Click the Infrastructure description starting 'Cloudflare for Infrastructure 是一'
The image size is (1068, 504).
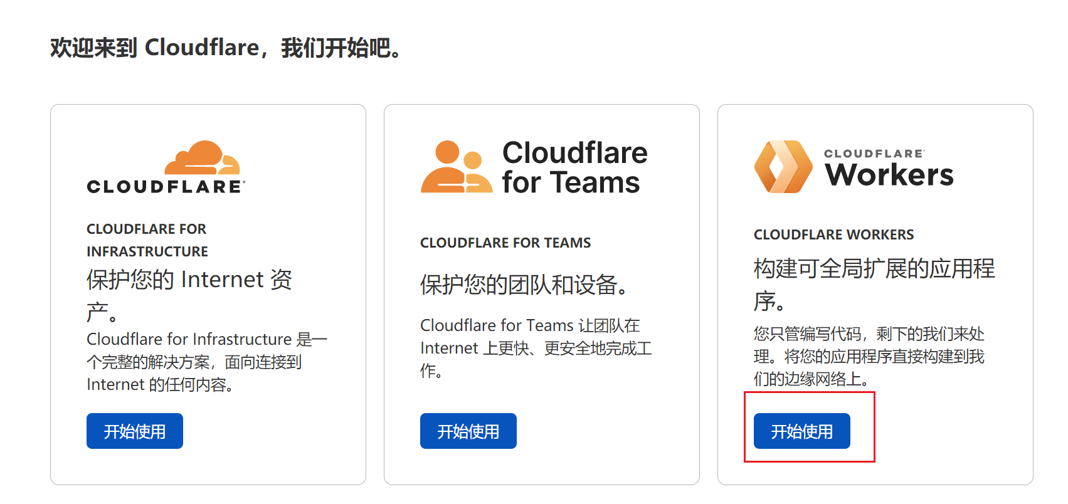pyautogui.click(x=207, y=362)
